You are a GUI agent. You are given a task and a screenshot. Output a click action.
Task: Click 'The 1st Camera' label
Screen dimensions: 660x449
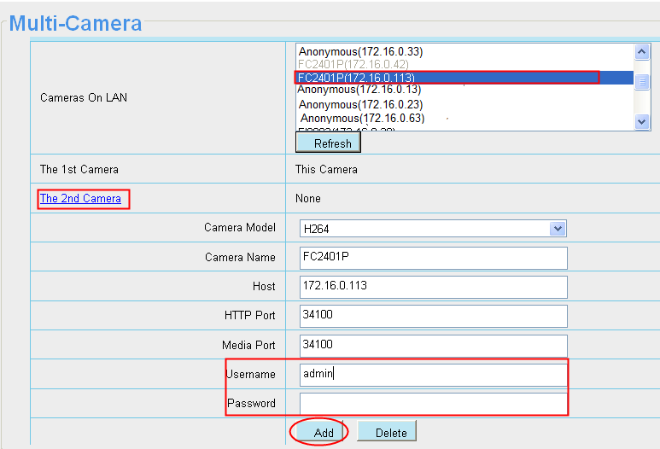point(79,169)
